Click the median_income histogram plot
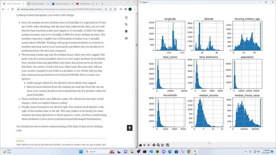 pyautogui.click(x=209, y=112)
